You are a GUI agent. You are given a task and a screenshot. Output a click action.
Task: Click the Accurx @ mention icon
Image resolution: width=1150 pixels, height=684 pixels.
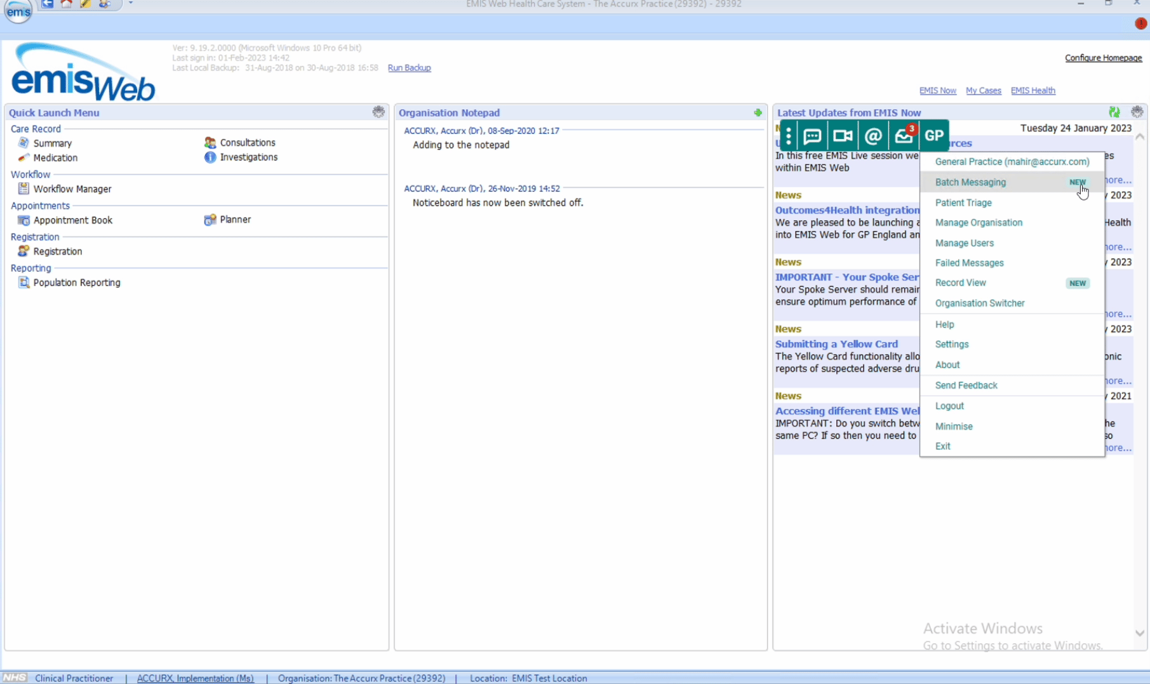(873, 135)
